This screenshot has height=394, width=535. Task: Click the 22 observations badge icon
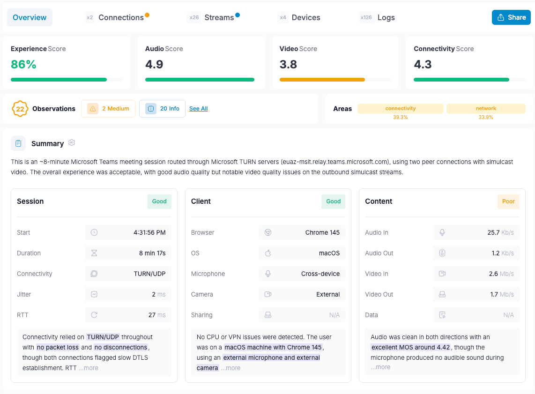20,109
